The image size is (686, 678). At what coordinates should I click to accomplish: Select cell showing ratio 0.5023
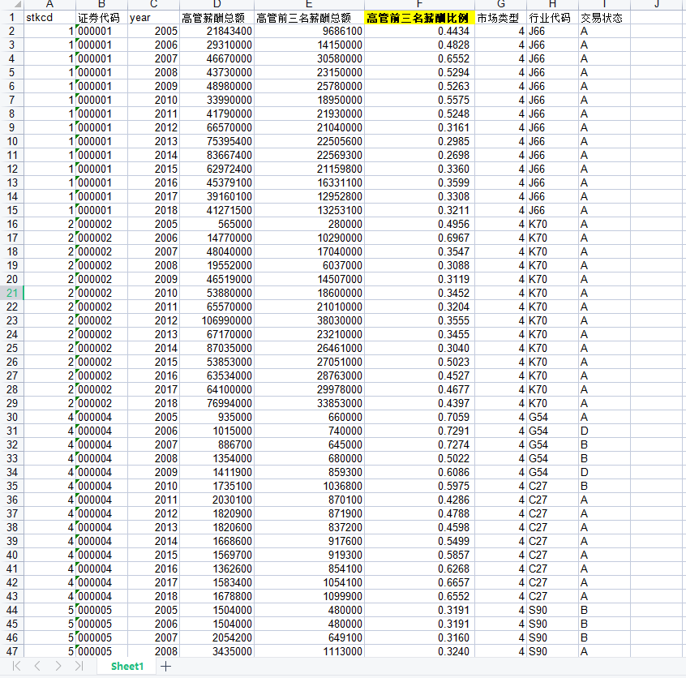tap(419, 362)
